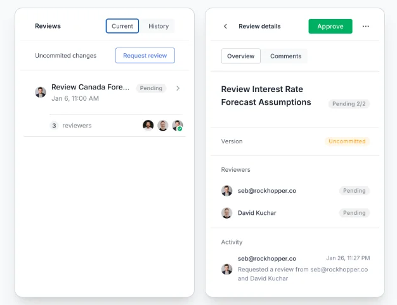Click the reviewer avatar with green checkmark
The image size is (397, 305).
pyautogui.click(x=178, y=126)
